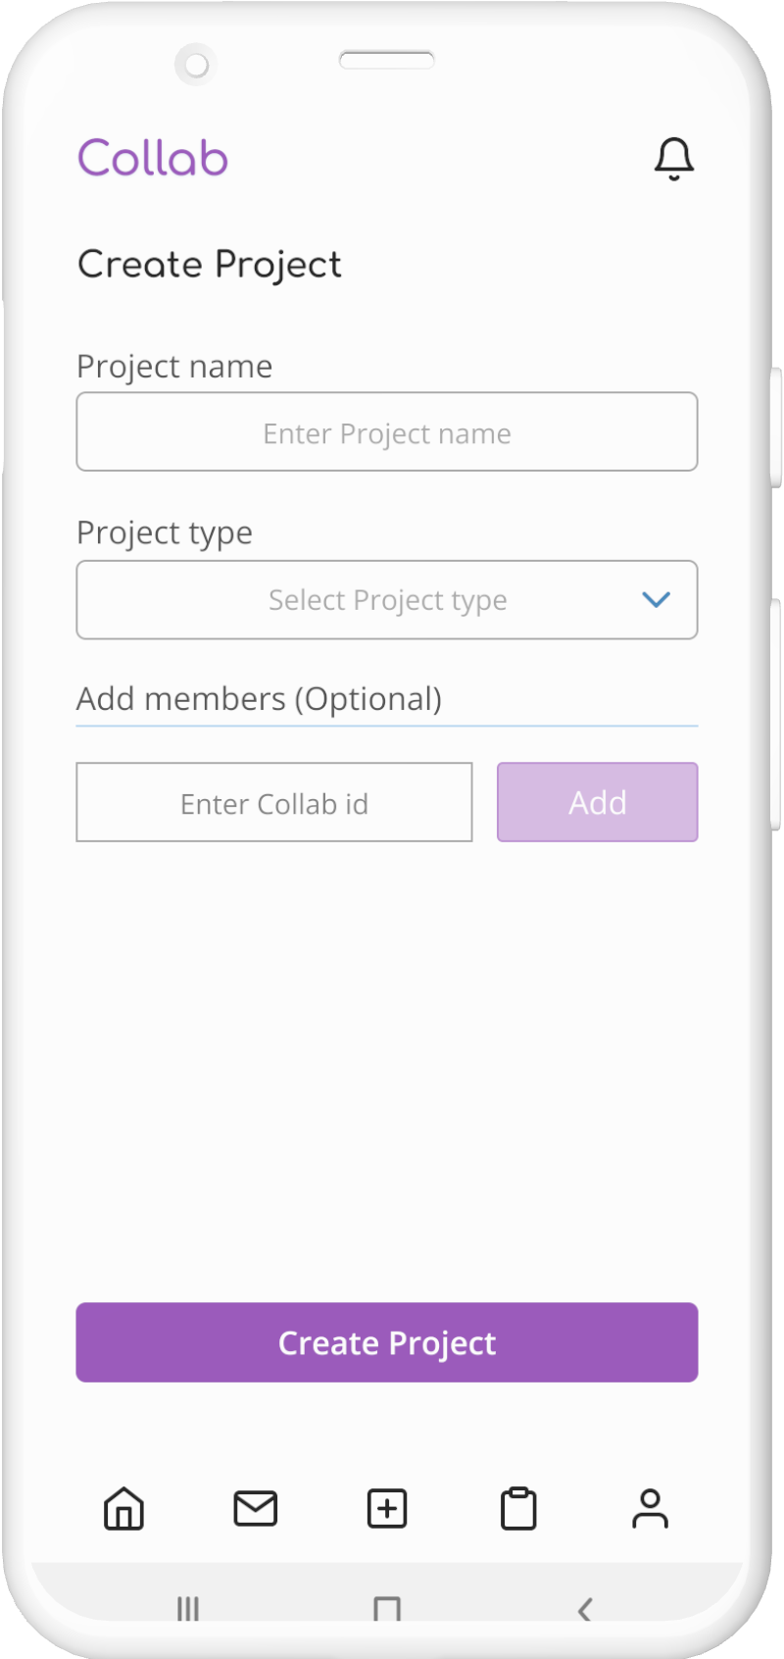Tap the Collab app logo
The image size is (784, 1659).
(x=153, y=157)
